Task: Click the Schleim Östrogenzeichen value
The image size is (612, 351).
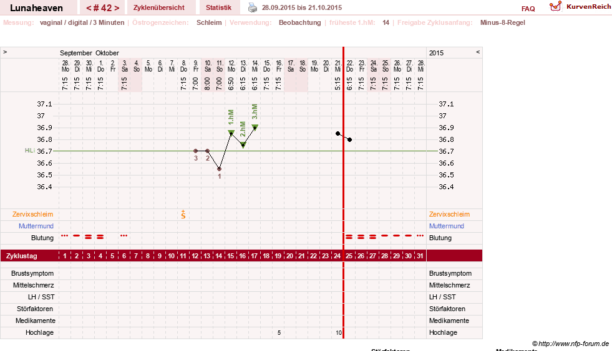Action: [209, 22]
